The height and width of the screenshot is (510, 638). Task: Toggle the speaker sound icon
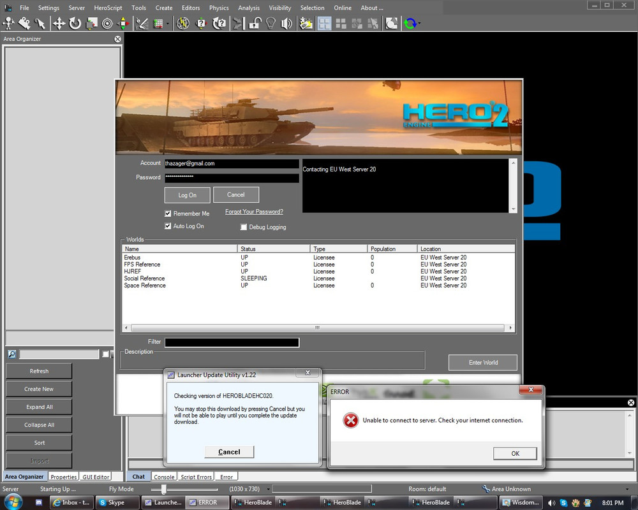point(286,24)
